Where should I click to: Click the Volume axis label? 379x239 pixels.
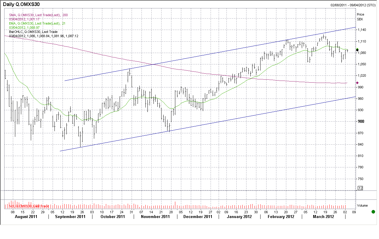point(363,206)
